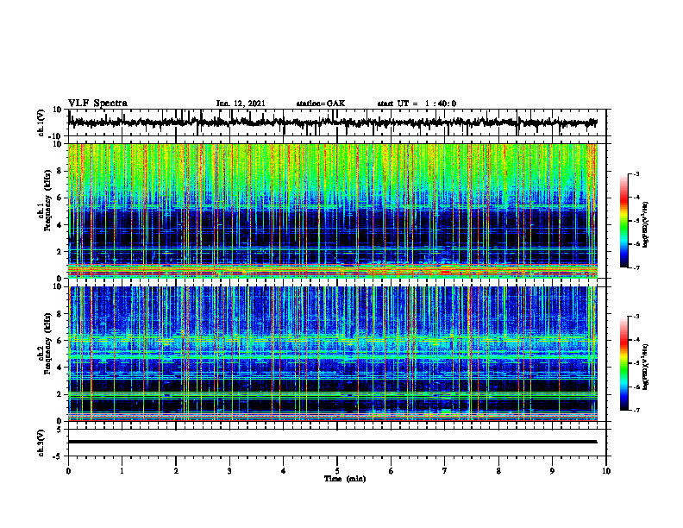Click the ch.1 spectrogram color bar

point(624,221)
